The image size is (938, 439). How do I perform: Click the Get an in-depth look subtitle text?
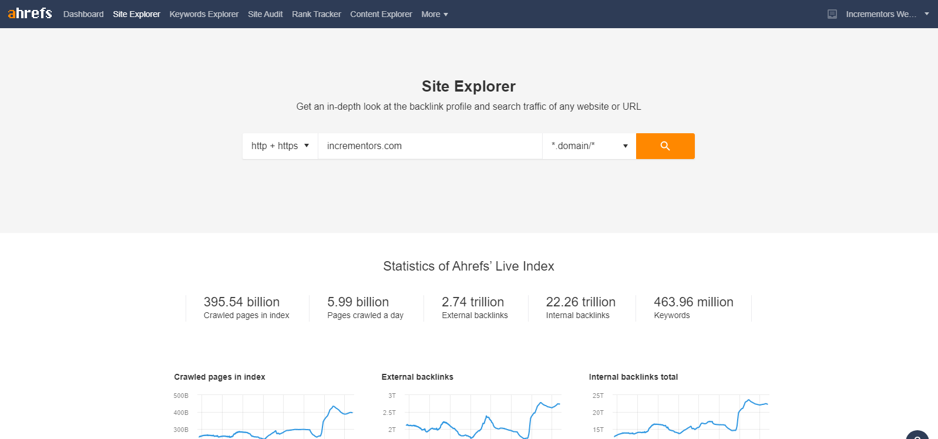[x=469, y=107]
